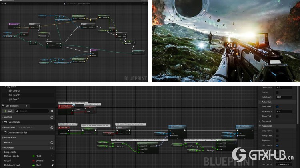Click the Add button in My Blueprint
The width and height of the screenshot is (300, 168).
tap(8, 111)
